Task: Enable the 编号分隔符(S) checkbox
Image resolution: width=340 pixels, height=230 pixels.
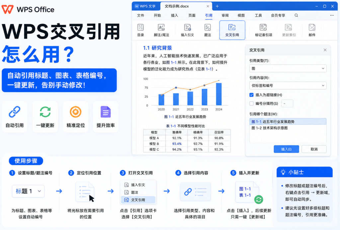Action: coord(252,103)
